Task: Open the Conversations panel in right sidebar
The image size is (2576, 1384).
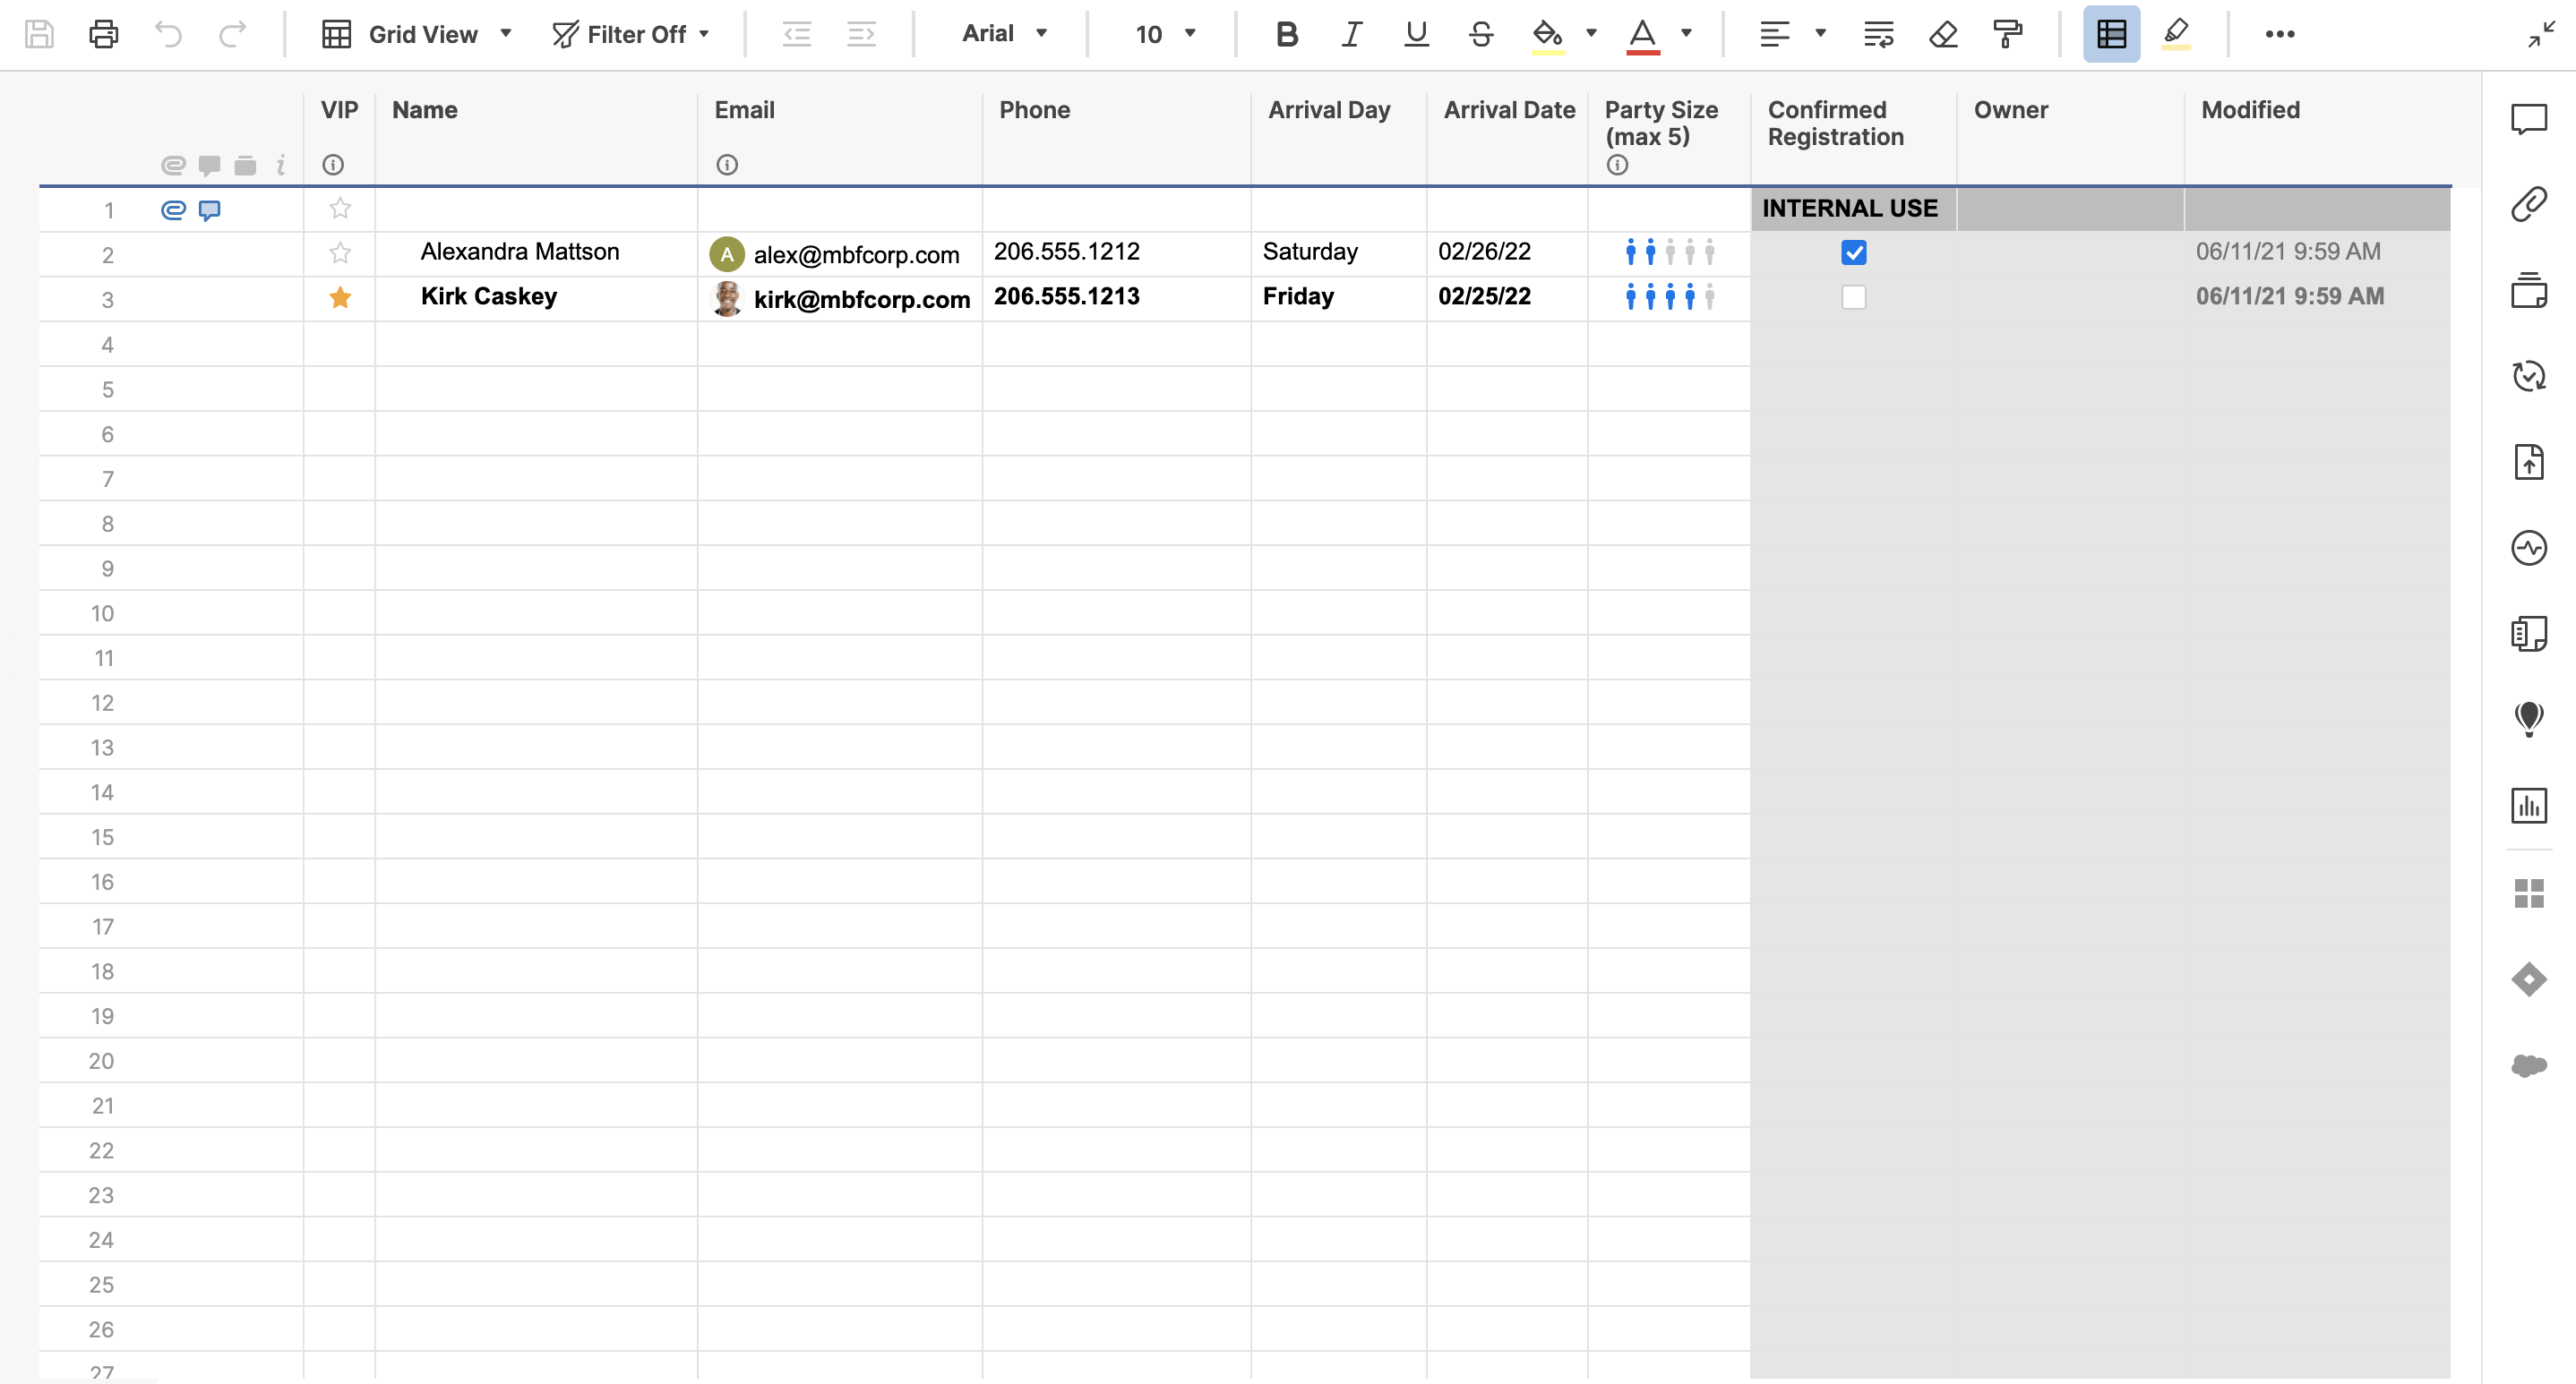Action: 2528,119
